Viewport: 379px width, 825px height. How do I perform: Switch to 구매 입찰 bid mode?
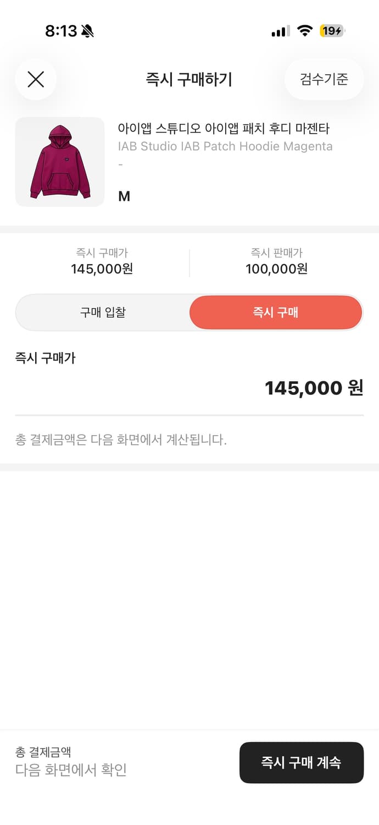[102, 312]
